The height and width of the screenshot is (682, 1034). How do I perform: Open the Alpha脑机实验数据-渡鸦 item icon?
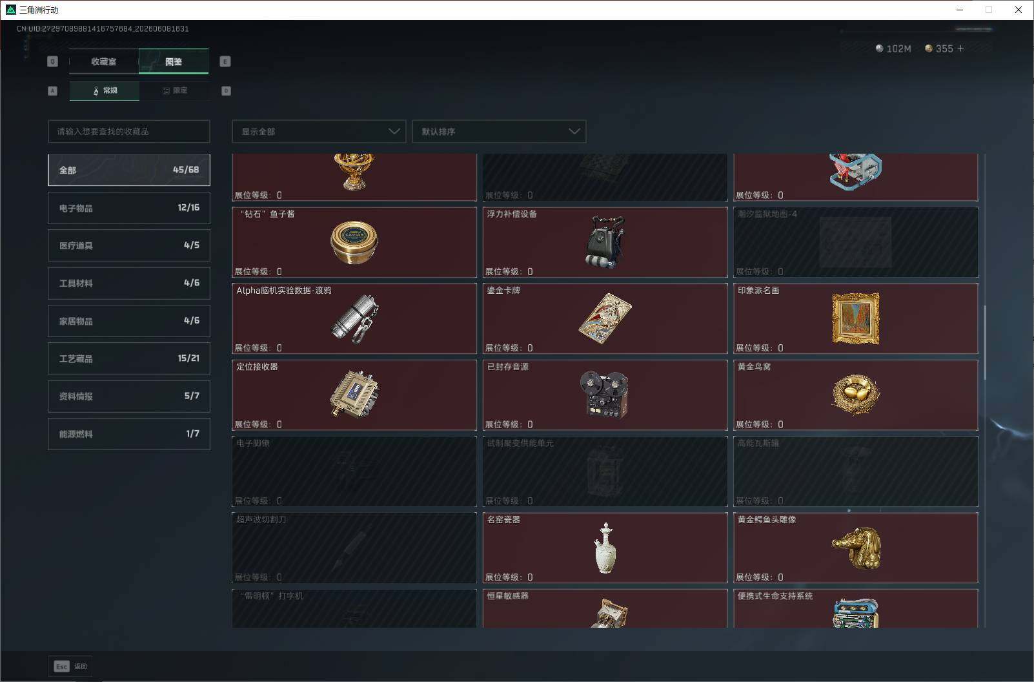coord(354,318)
